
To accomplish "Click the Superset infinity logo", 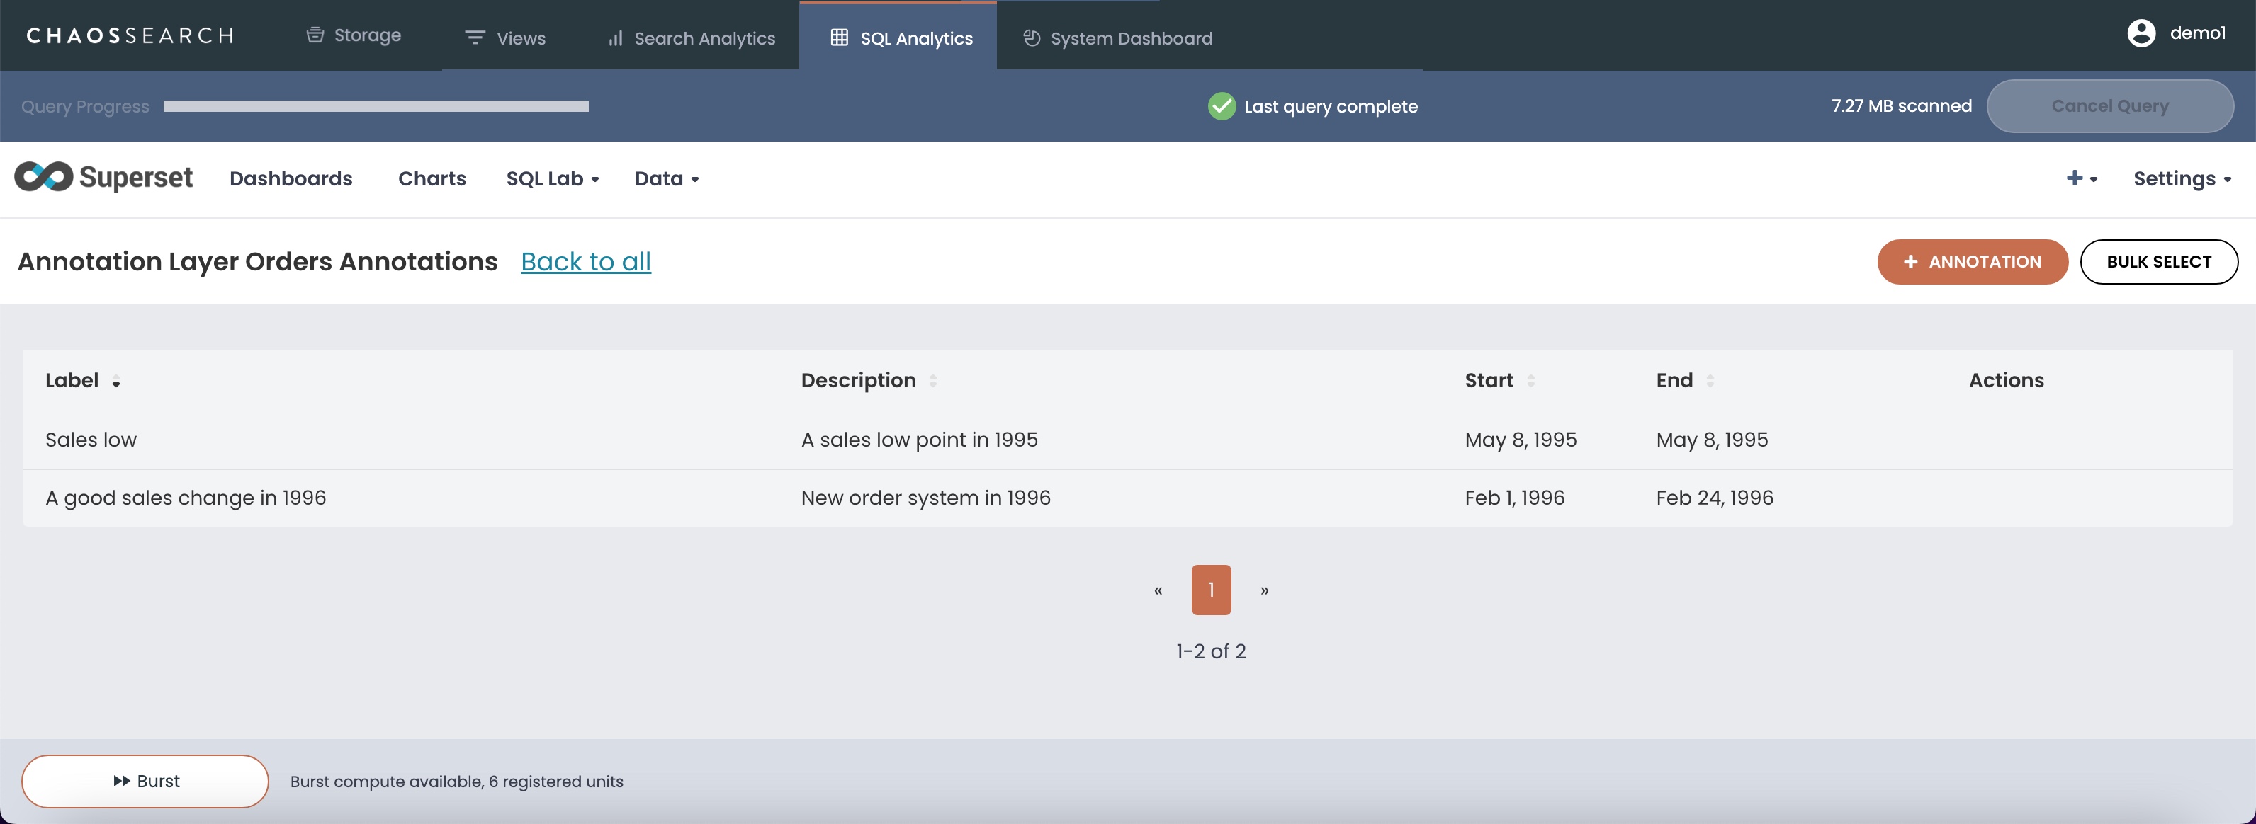I will (x=44, y=177).
